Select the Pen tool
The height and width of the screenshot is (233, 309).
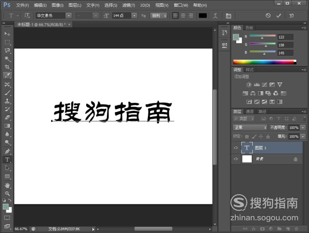click(x=7, y=151)
